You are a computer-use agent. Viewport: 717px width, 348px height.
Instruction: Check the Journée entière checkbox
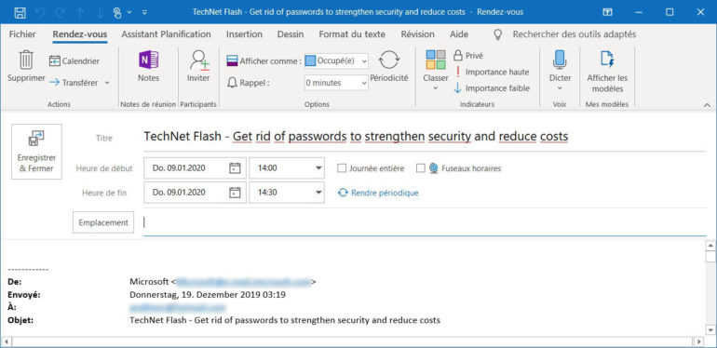point(342,168)
